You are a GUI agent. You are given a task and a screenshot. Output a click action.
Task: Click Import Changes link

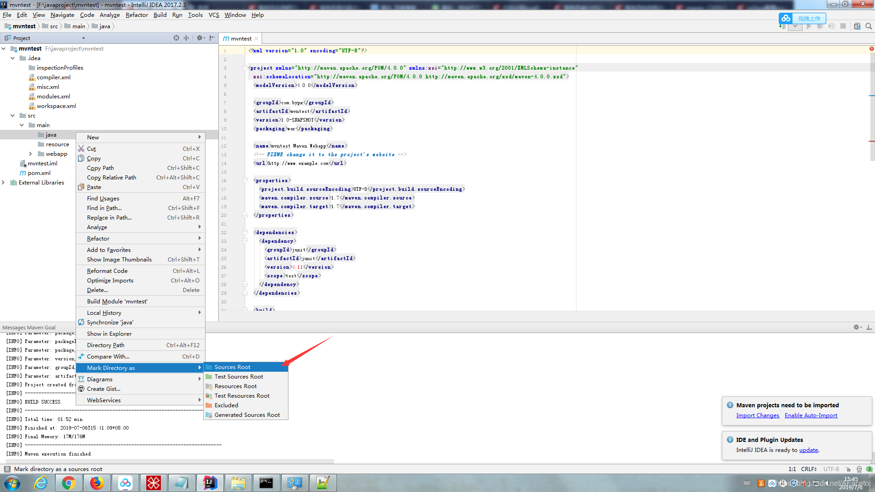[x=757, y=415]
